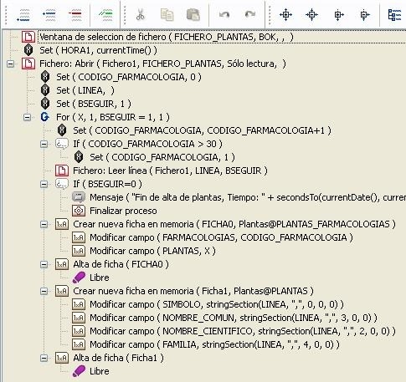Select the Ventana de seleccion de fichero line
Image resolution: width=406 pixels, height=382 pixels.
(167, 37)
